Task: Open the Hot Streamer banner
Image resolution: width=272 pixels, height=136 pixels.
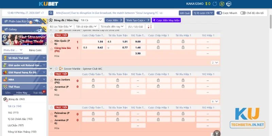Action: coord(24,40)
